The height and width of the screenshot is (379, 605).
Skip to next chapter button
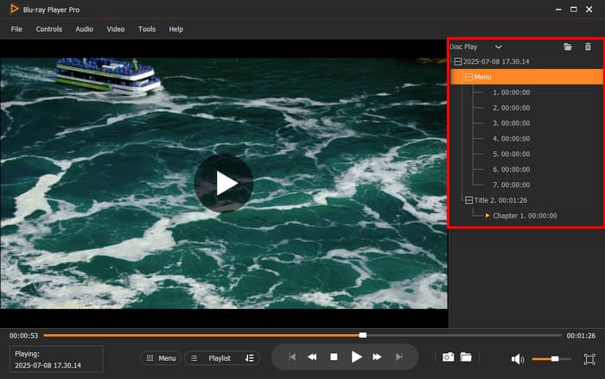[x=399, y=357]
